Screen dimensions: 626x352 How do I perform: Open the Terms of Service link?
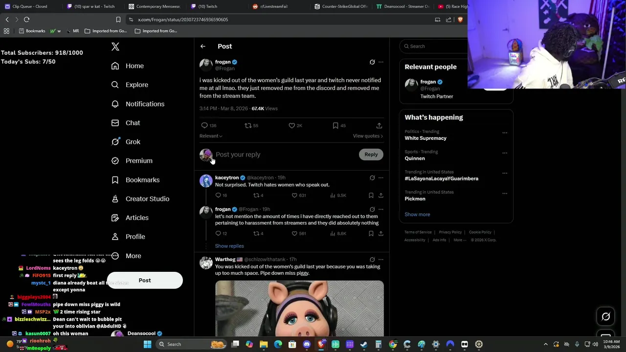(x=418, y=232)
